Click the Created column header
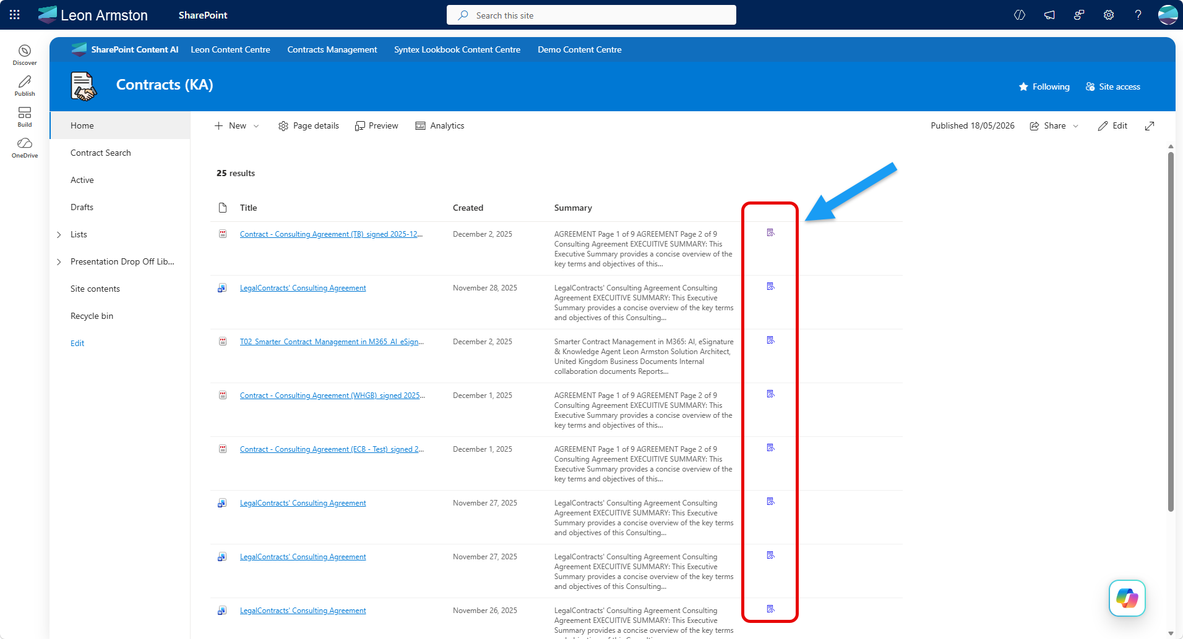 [x=468, y=208]
